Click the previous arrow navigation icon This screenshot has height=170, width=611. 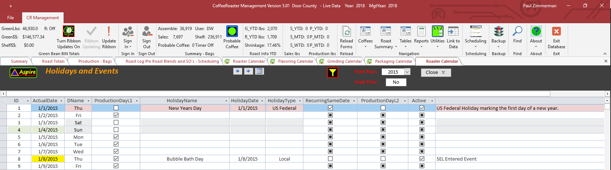[238, 71]
